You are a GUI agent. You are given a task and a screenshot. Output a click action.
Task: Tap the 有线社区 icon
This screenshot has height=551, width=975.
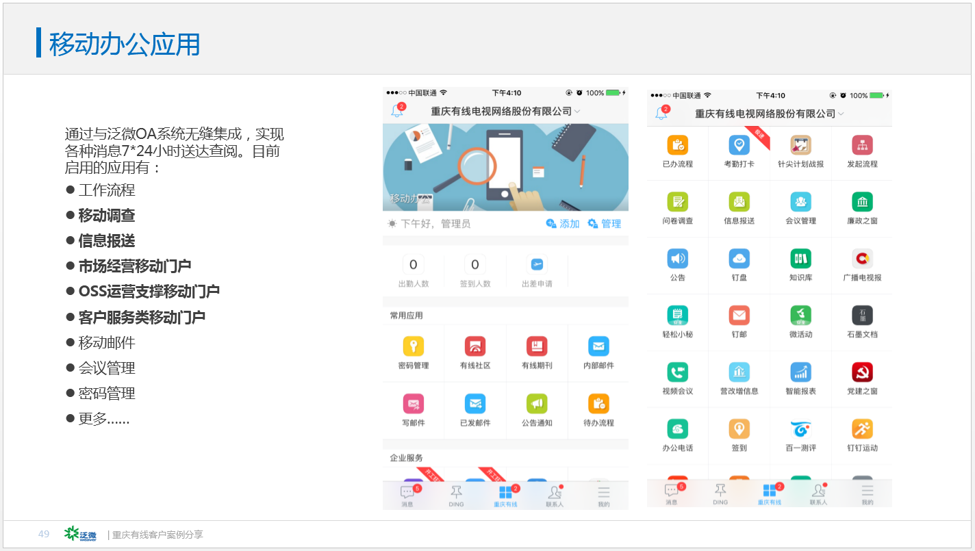pos(475,346)
